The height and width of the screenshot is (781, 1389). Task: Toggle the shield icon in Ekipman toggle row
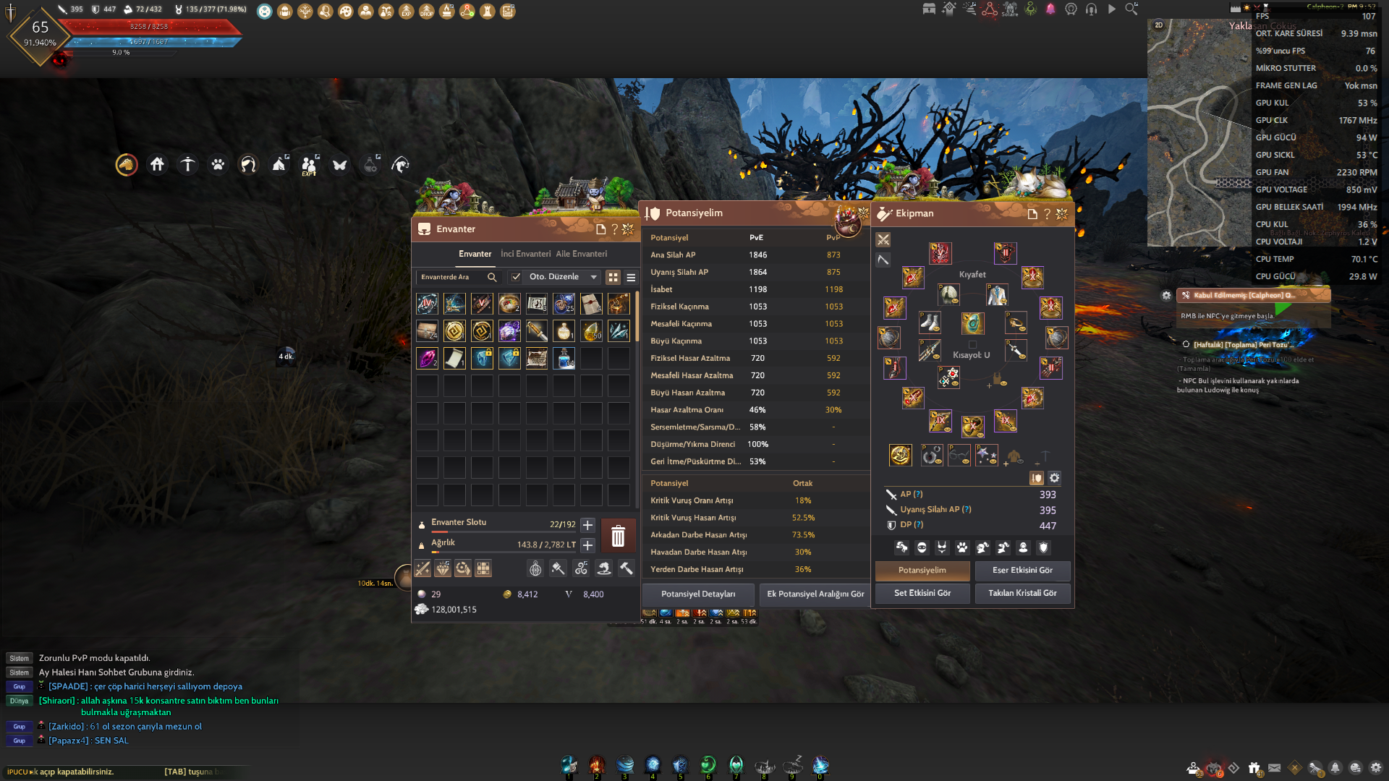pyautogui.click(x=1043, y=547)
